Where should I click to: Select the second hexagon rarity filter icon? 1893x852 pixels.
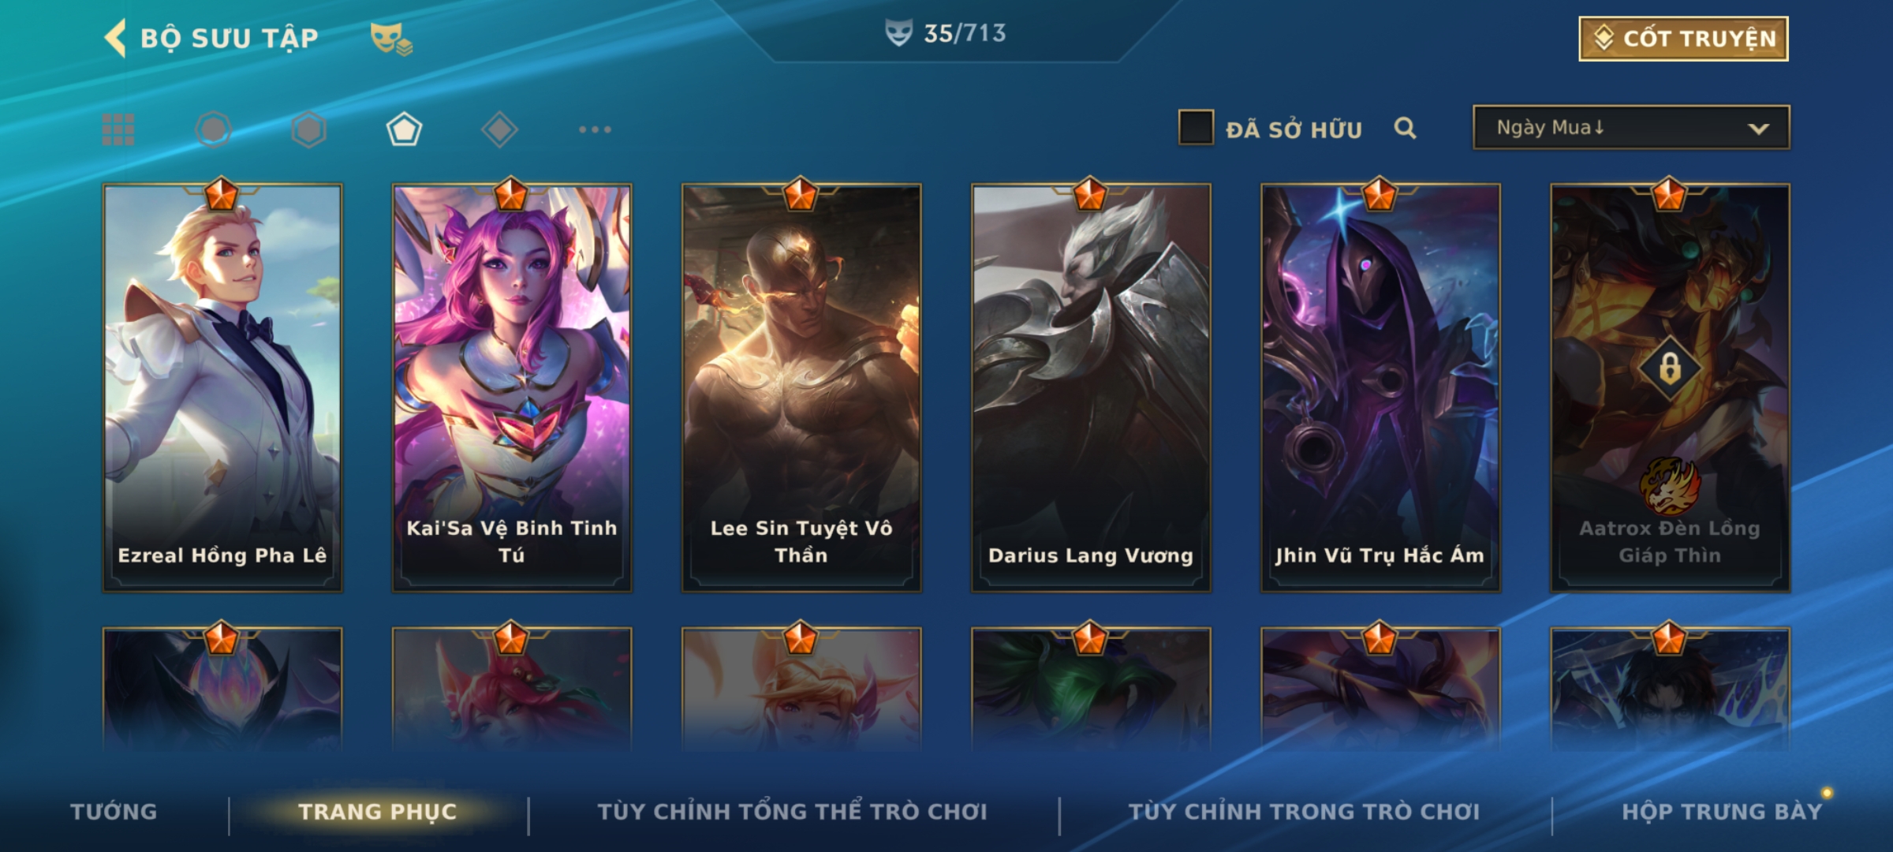tap(308, 129)
